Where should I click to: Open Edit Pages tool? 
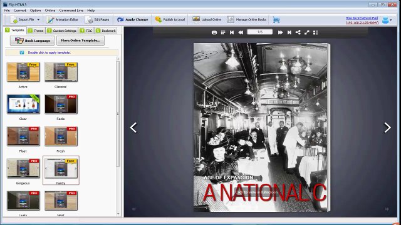[98, 19]
